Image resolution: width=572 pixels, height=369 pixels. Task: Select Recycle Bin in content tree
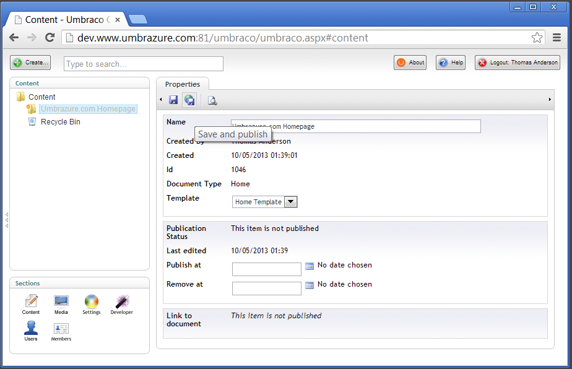[60, 122]
